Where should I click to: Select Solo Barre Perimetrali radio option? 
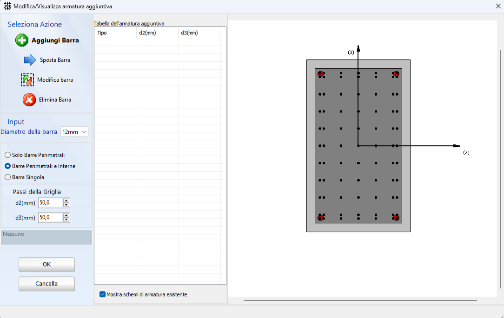[8, 155]
